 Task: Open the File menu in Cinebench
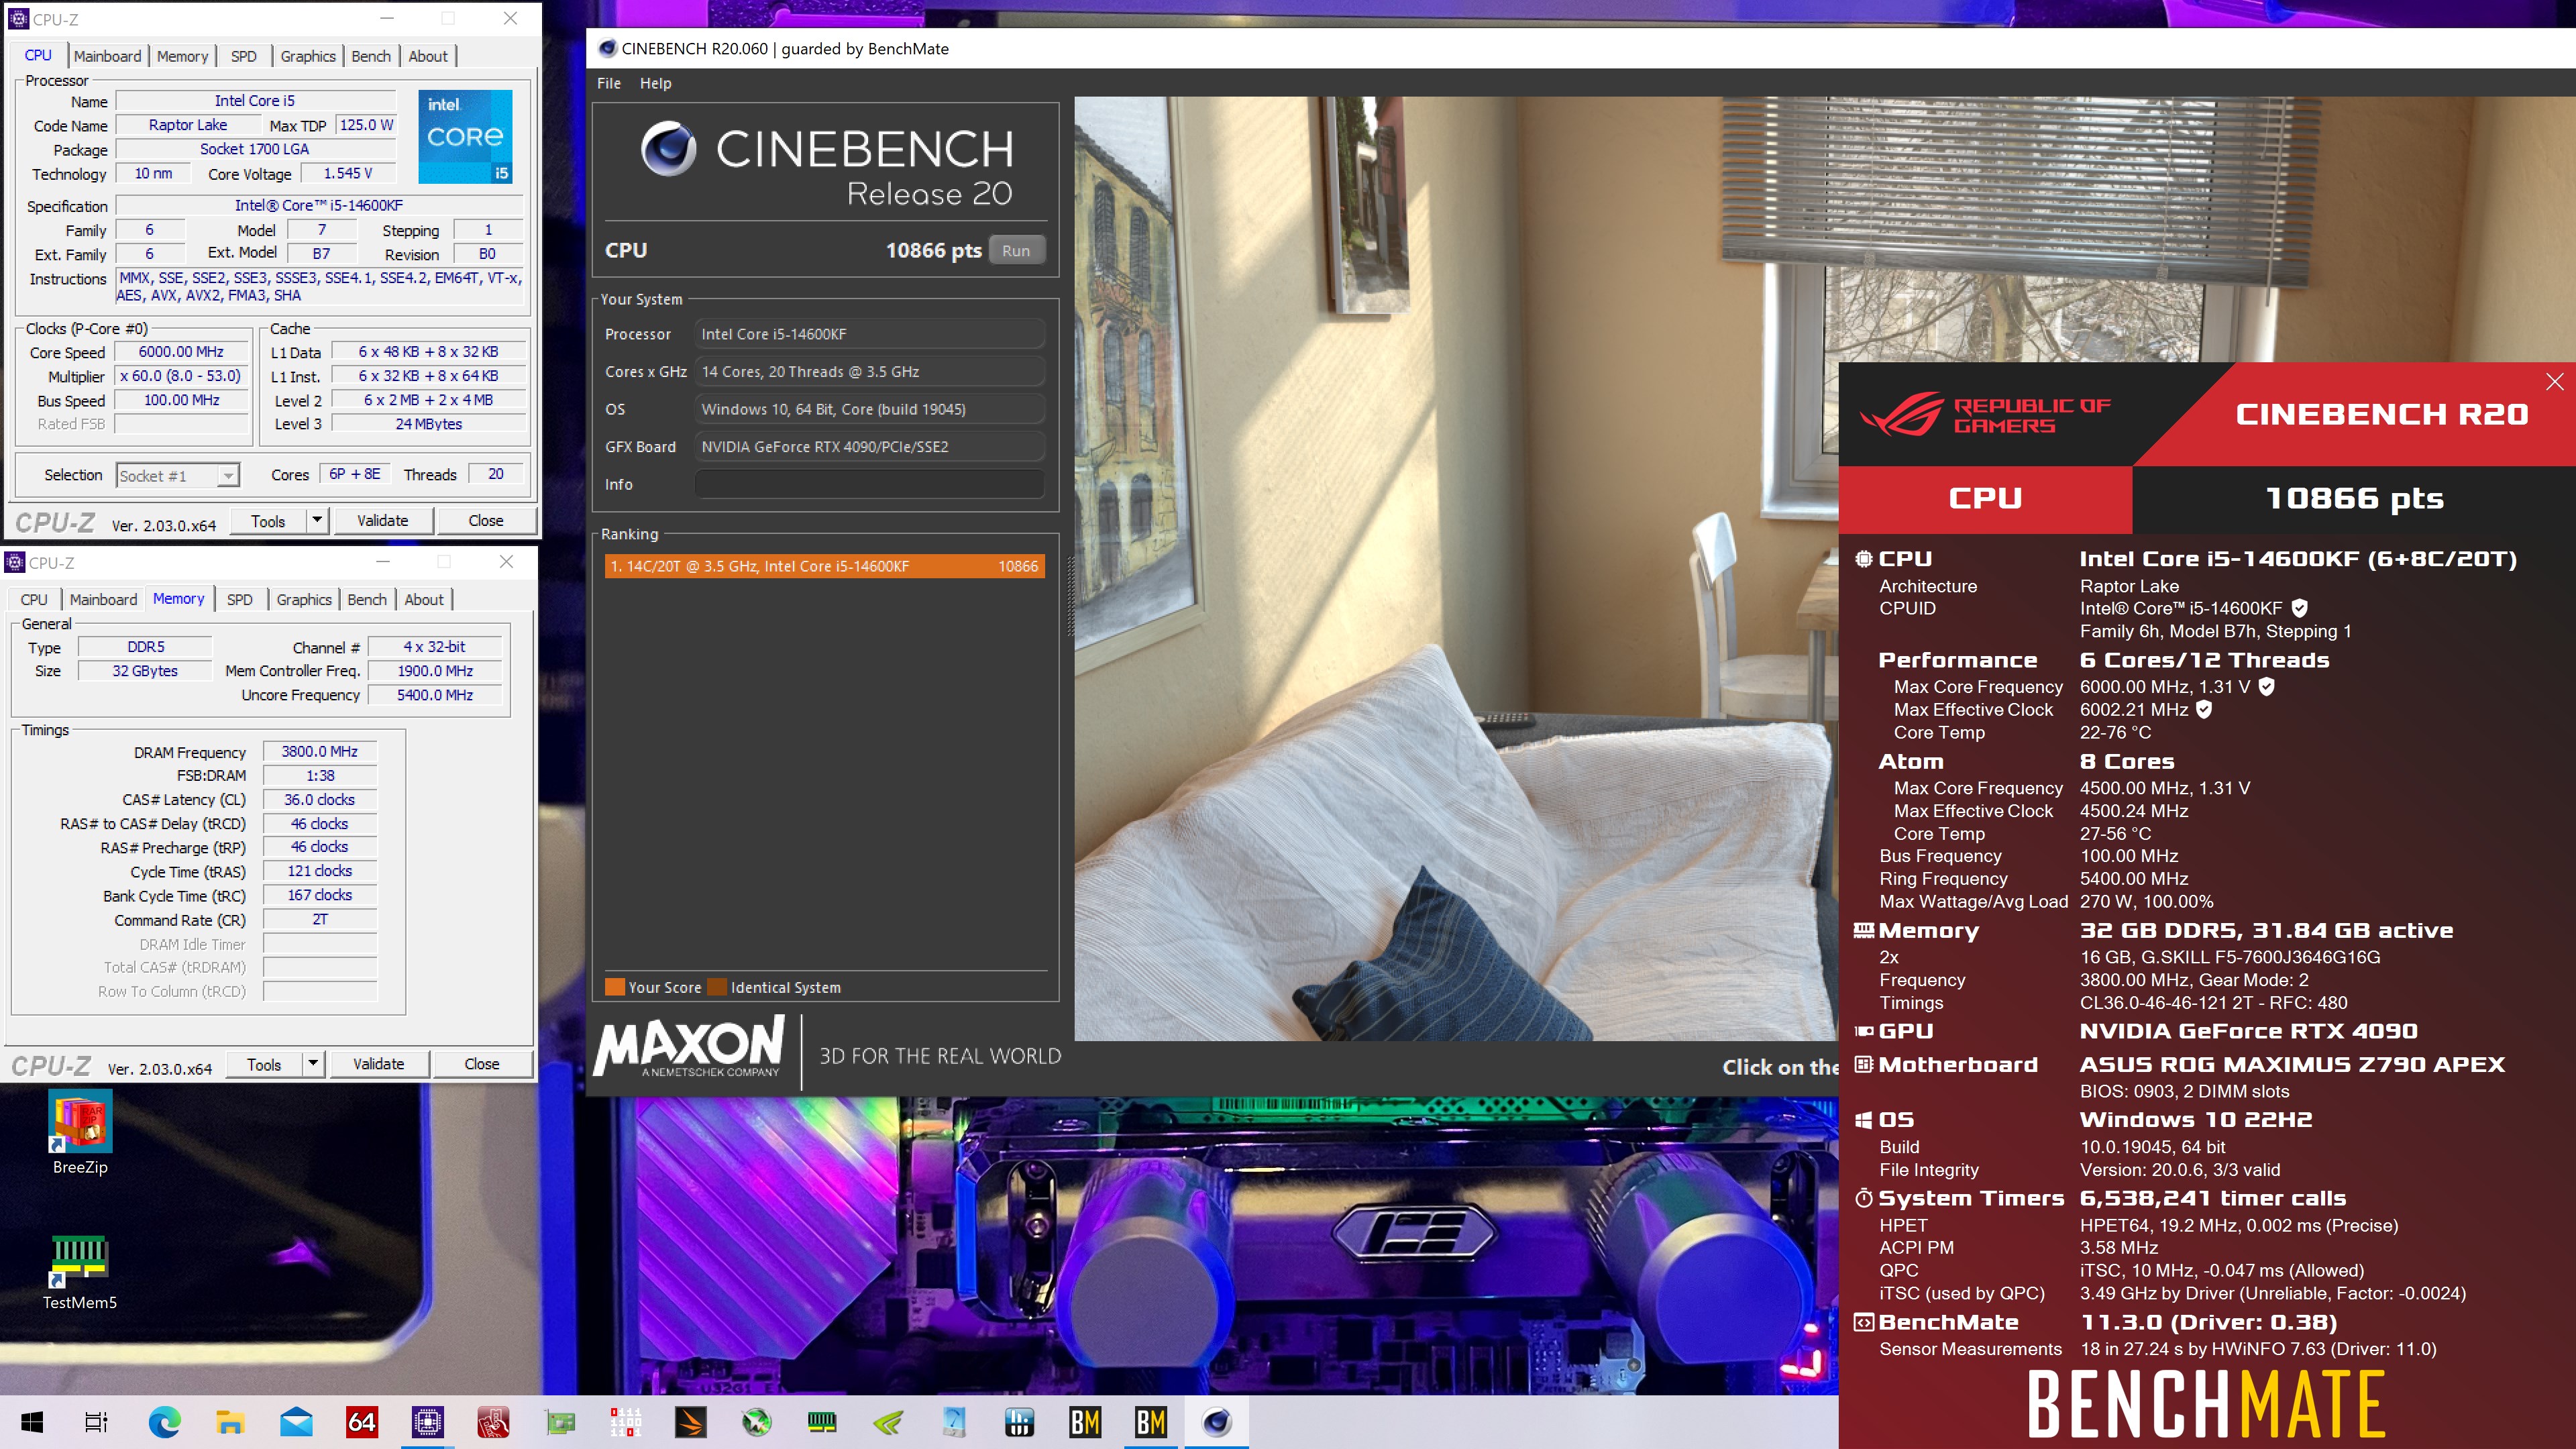(609, 83)
